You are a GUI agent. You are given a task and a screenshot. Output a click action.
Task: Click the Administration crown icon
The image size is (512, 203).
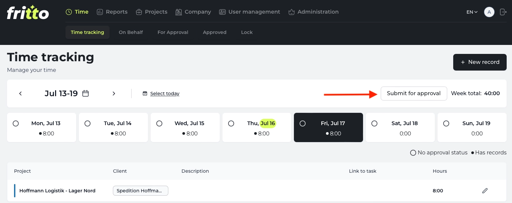point(292,12)
